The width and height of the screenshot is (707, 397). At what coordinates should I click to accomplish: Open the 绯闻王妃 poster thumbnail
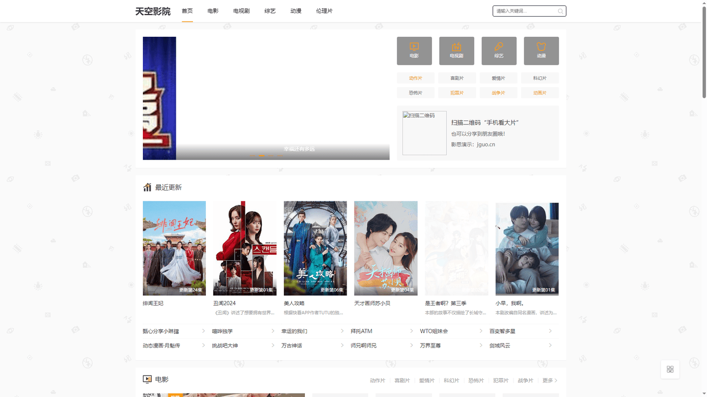pyautogui.click(x=174, y=248)
